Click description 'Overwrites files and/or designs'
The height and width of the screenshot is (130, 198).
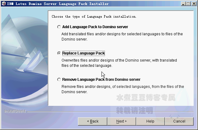point(119,63)
